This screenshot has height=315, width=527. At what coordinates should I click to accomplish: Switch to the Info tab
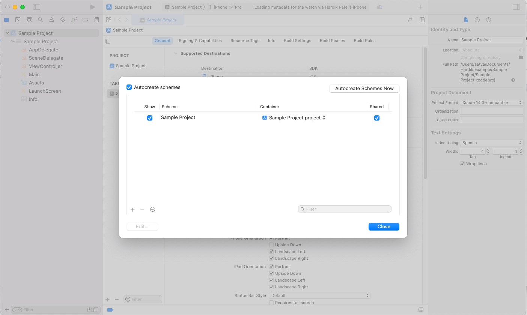coord(271,41)
